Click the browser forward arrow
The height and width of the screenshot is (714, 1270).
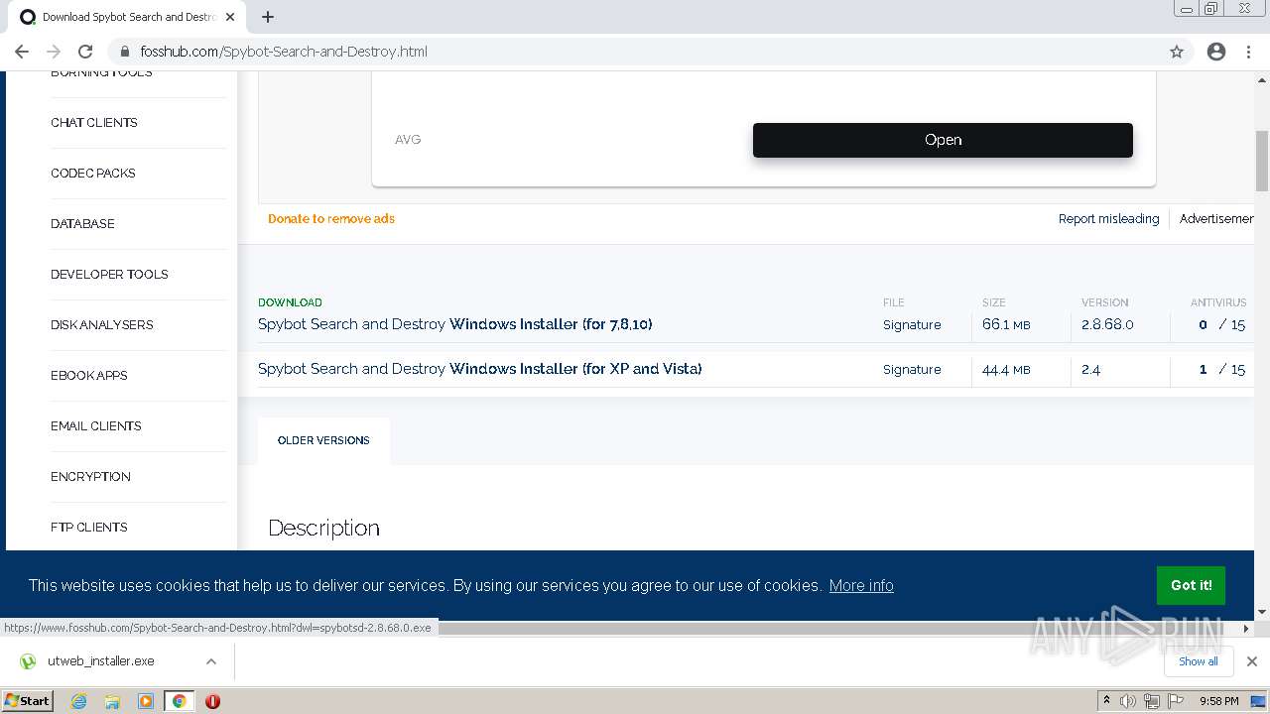click(54, 52)
